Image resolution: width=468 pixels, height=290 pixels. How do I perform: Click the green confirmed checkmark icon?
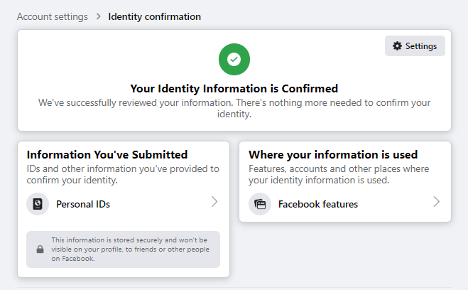coord(234,60)
